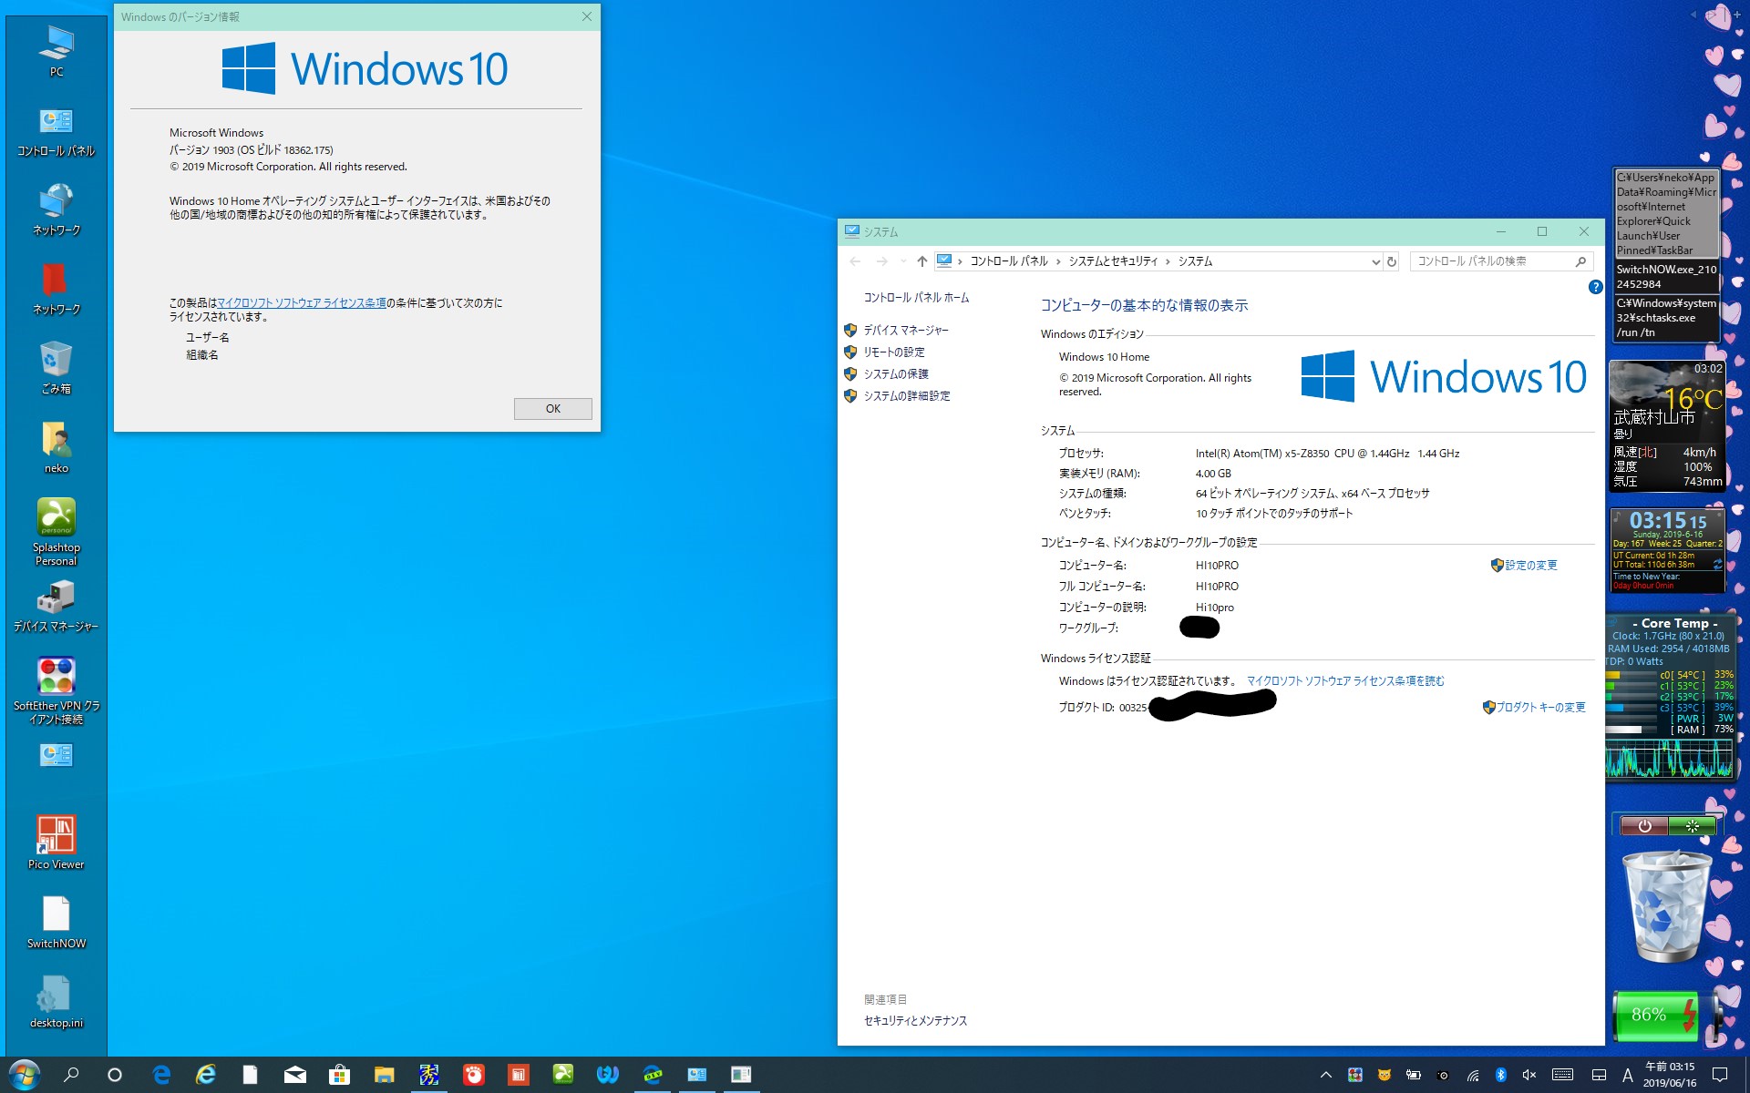Open リモートの設定 in the System sidebar
The height and width of the screenshot is (1093, 1750).
(x=893, y=352)
